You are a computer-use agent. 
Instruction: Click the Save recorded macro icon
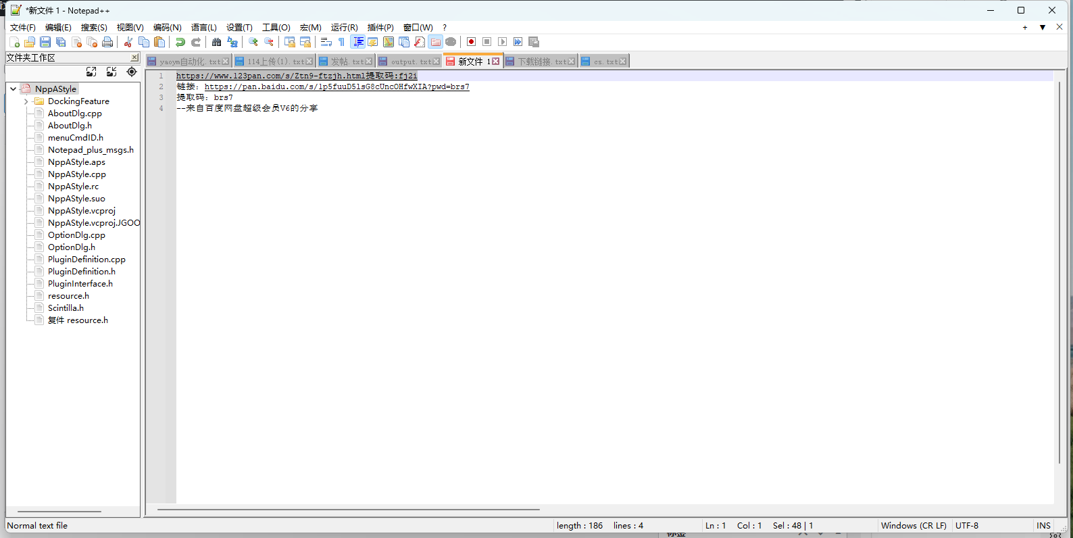pos(534,42)
